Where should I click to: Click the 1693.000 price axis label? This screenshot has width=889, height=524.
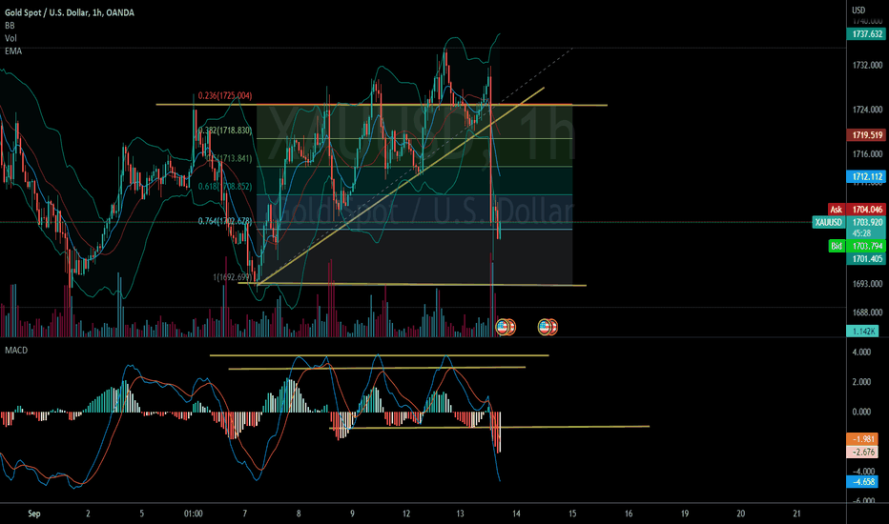867,283
